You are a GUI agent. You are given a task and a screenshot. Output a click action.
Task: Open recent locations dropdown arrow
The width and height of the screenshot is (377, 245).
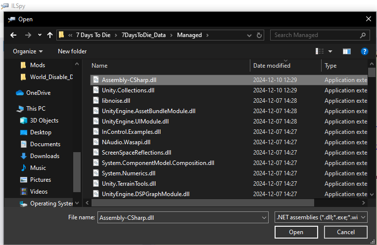pos(40,35)
